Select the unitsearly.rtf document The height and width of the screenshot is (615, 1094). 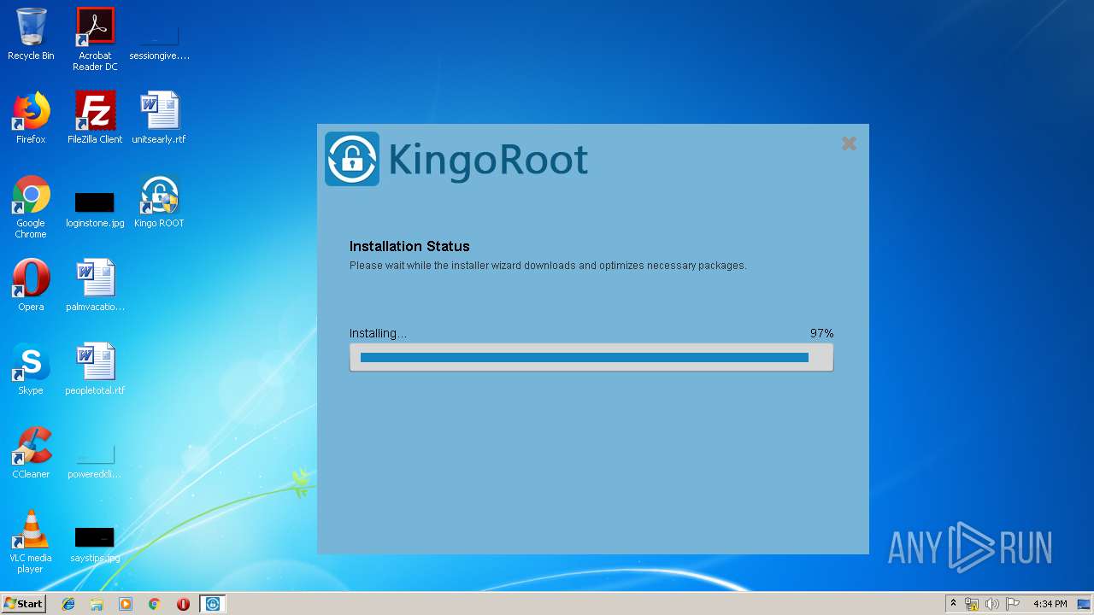click(x=159, y=118)
